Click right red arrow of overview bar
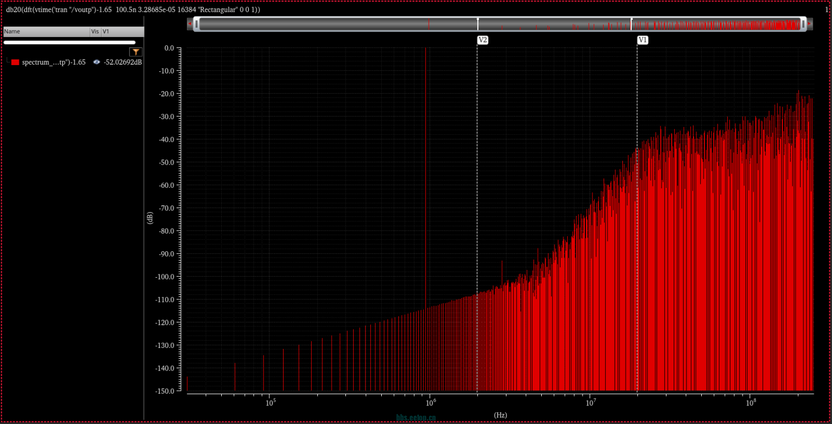This screenshot has width=832, height=424. 809,24
